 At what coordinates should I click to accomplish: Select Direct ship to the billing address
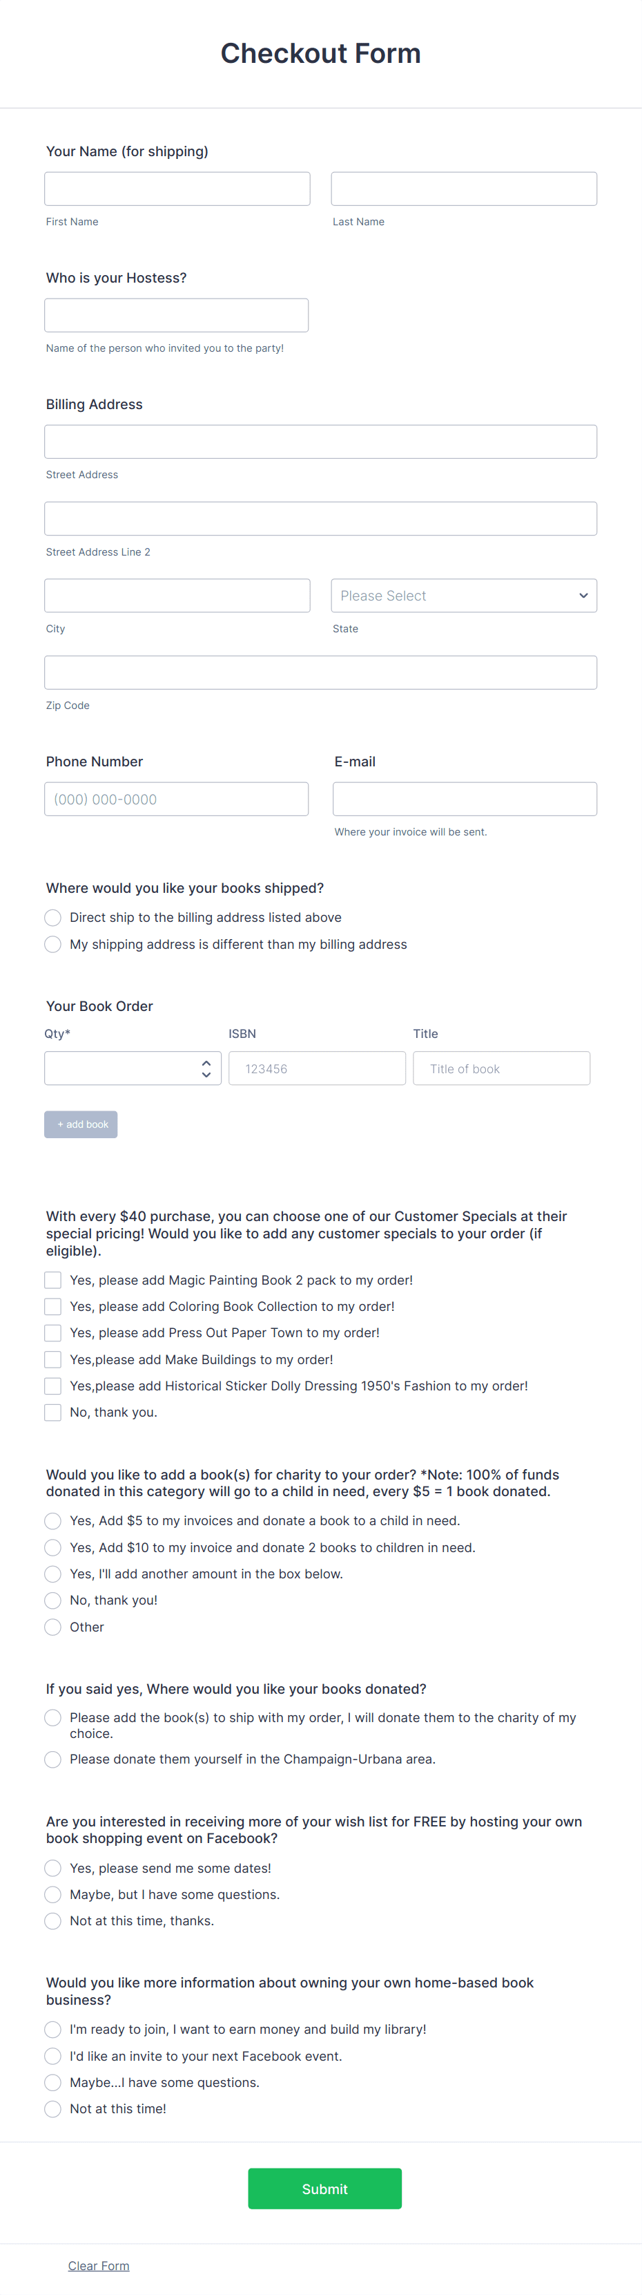click(x=52, y=917)
